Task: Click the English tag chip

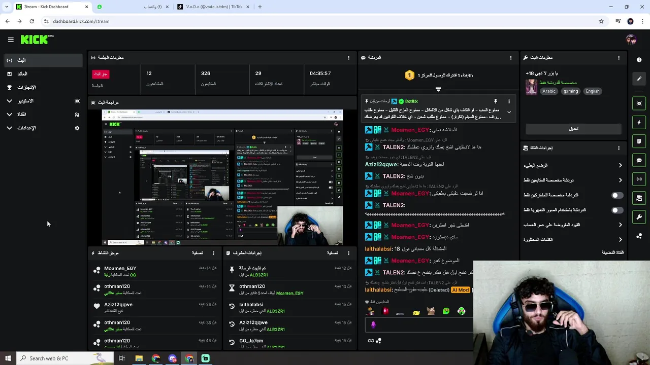Action: click(593, 91)
